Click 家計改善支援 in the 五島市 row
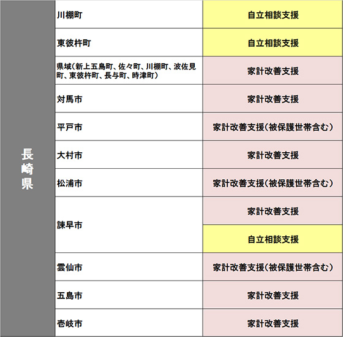 click(x=273, y=295)
